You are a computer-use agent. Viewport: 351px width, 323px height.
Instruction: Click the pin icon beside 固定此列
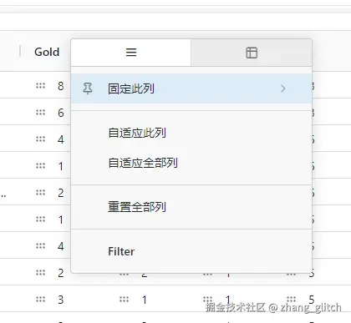click(x=88, y=88)
